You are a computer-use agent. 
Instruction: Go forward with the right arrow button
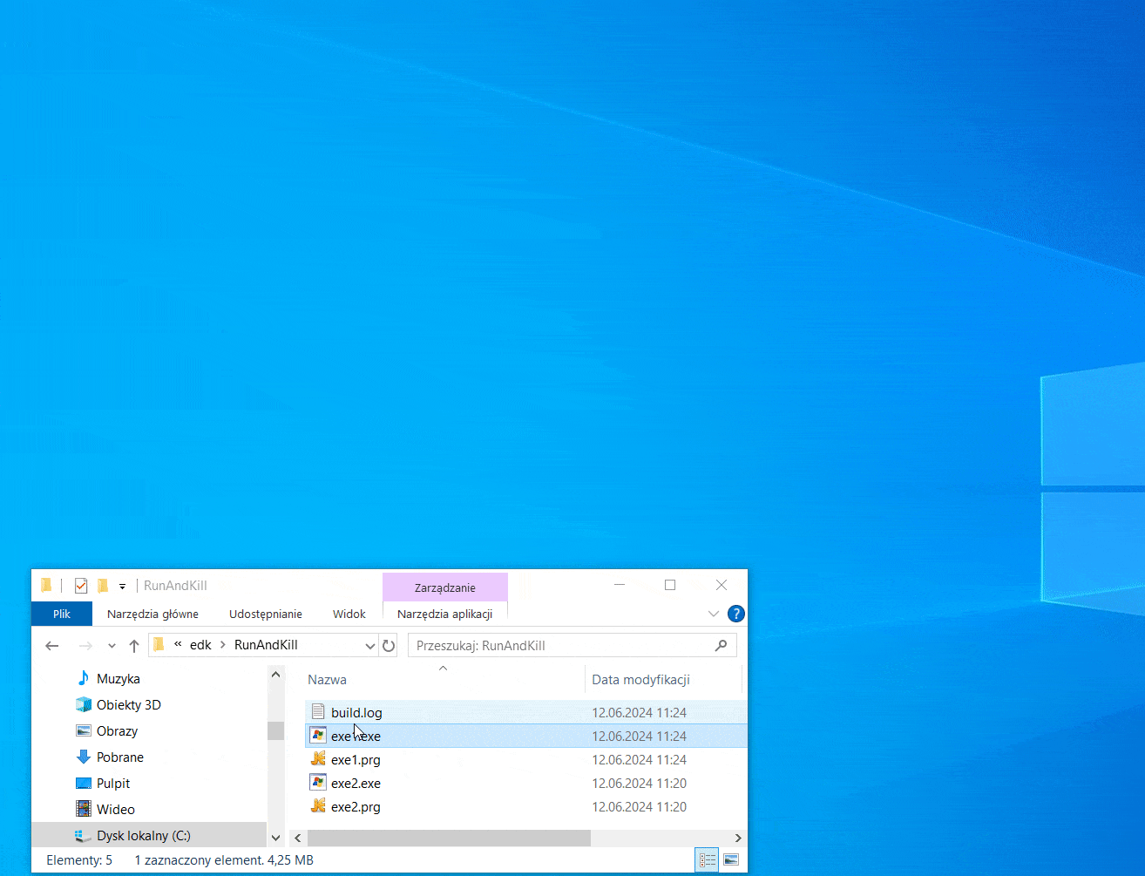[x=85, y=646]
